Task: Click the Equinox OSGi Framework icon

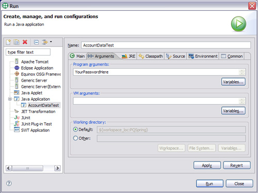Action: coord(17,74)
